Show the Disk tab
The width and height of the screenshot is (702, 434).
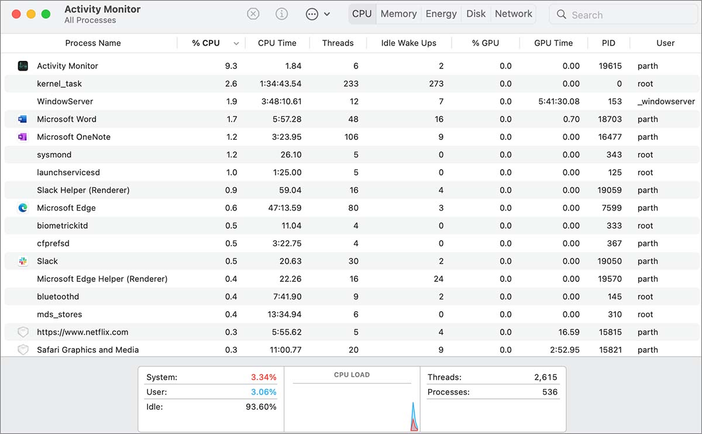476,14
